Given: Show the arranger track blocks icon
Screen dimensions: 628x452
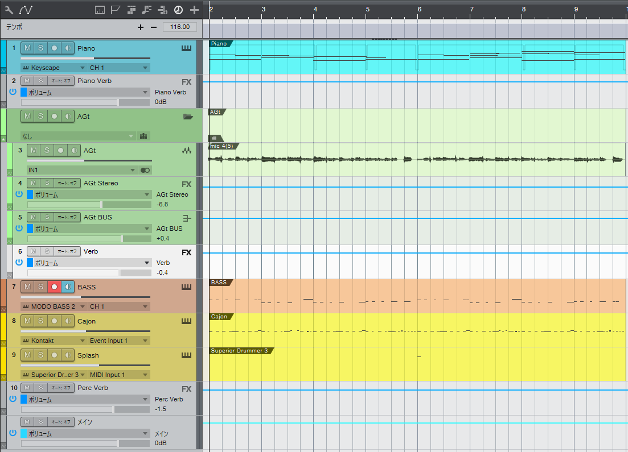Looking at the screenshot, I should 132,10.
